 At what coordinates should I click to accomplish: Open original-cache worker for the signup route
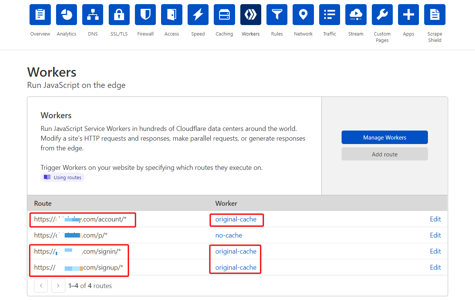click(x=236, y=267)
